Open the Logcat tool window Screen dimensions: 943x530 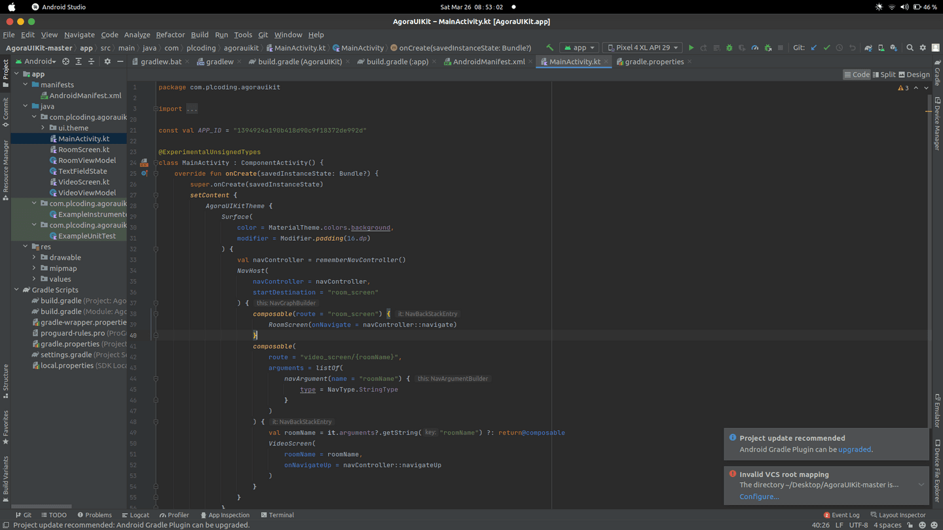135,515
